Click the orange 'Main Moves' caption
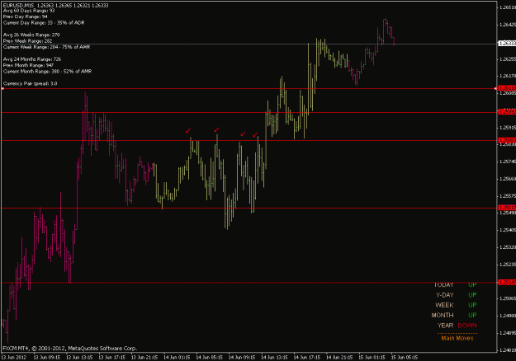The width and height of the screenshot is (516, 361). point(457,338)
